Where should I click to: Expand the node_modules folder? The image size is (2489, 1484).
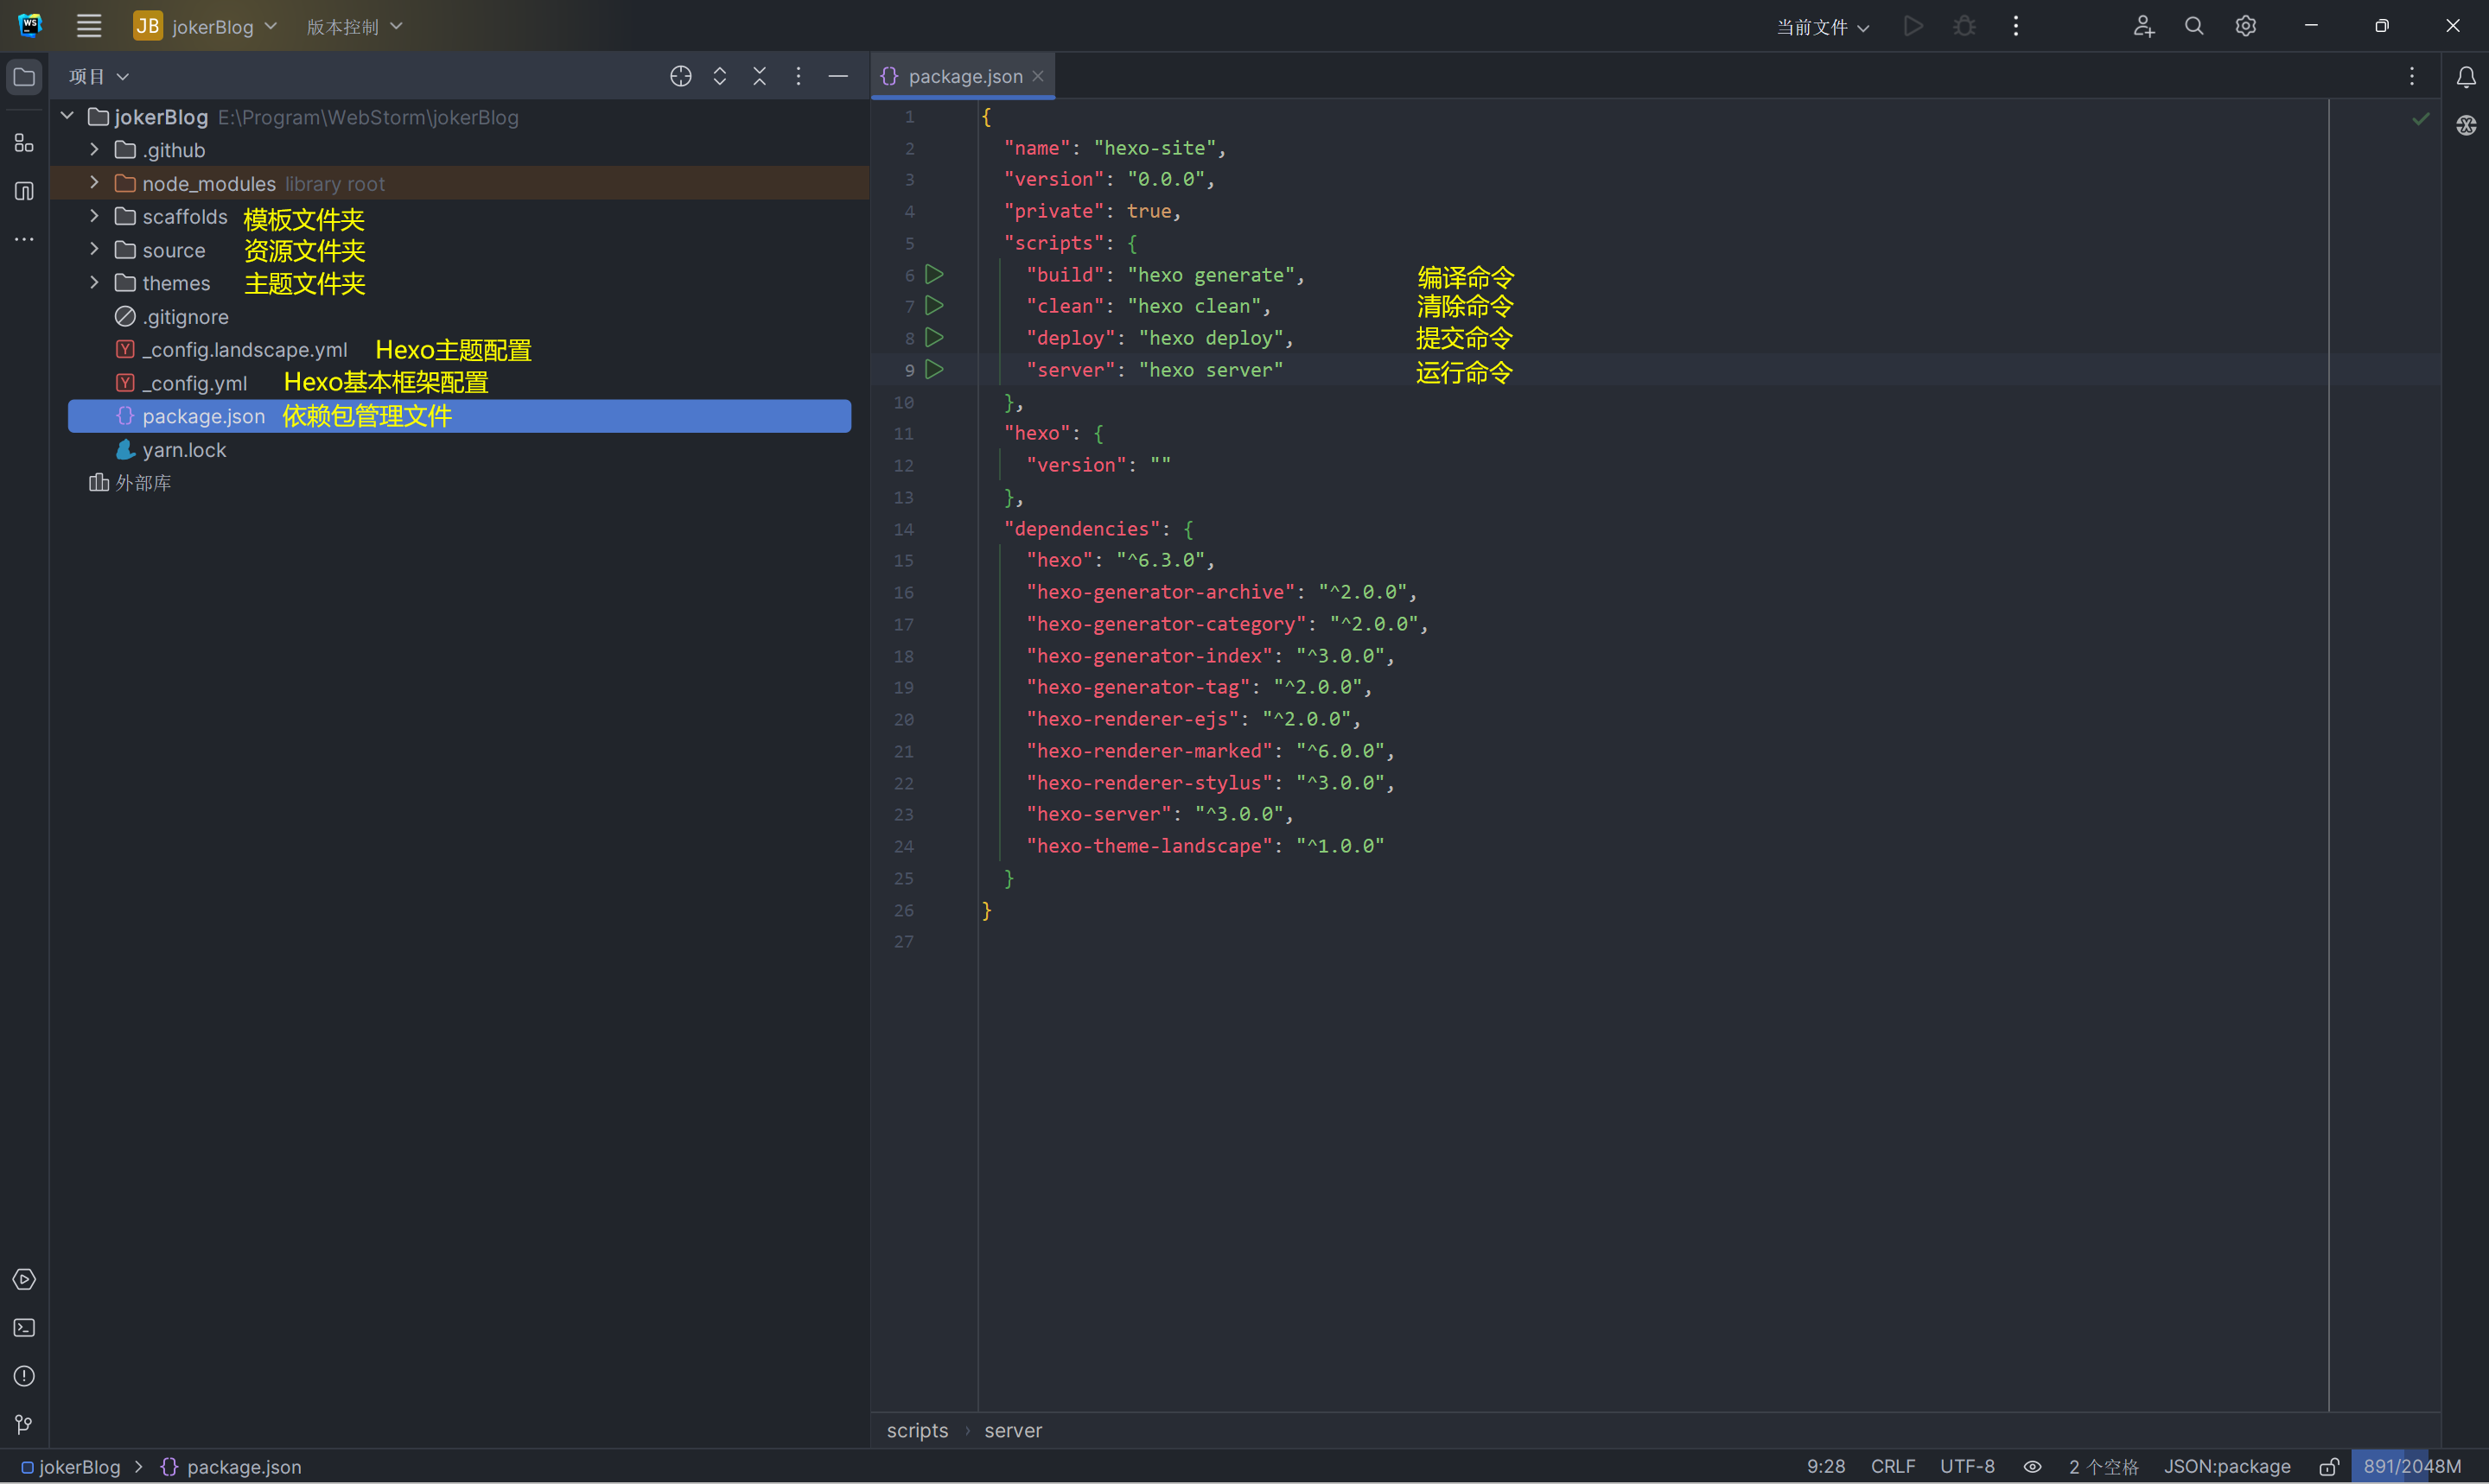coord(94,183)
